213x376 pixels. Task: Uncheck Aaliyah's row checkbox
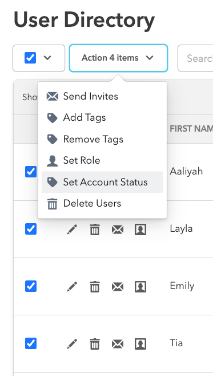pos(31,172)
